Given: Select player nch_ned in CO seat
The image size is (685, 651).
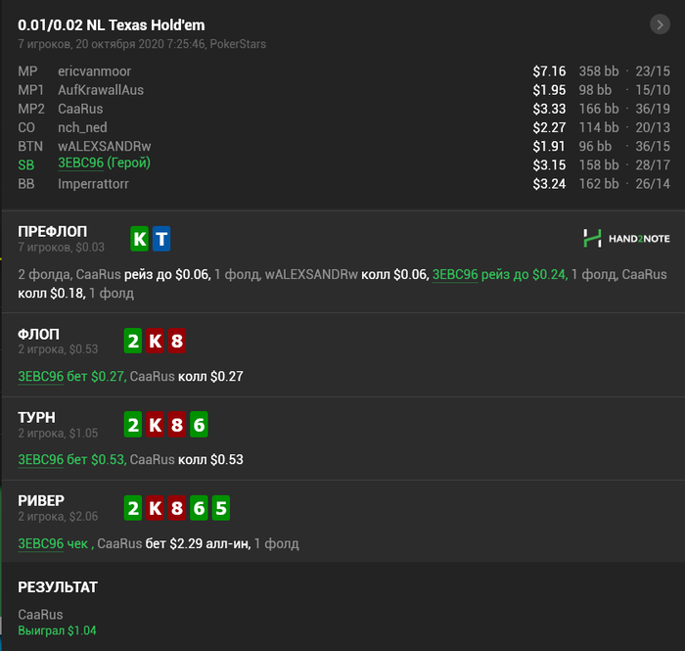Looking at the screenshot, I should pos(82,127).
